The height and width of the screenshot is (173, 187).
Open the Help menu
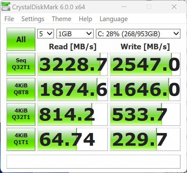[x=85, y=19]
